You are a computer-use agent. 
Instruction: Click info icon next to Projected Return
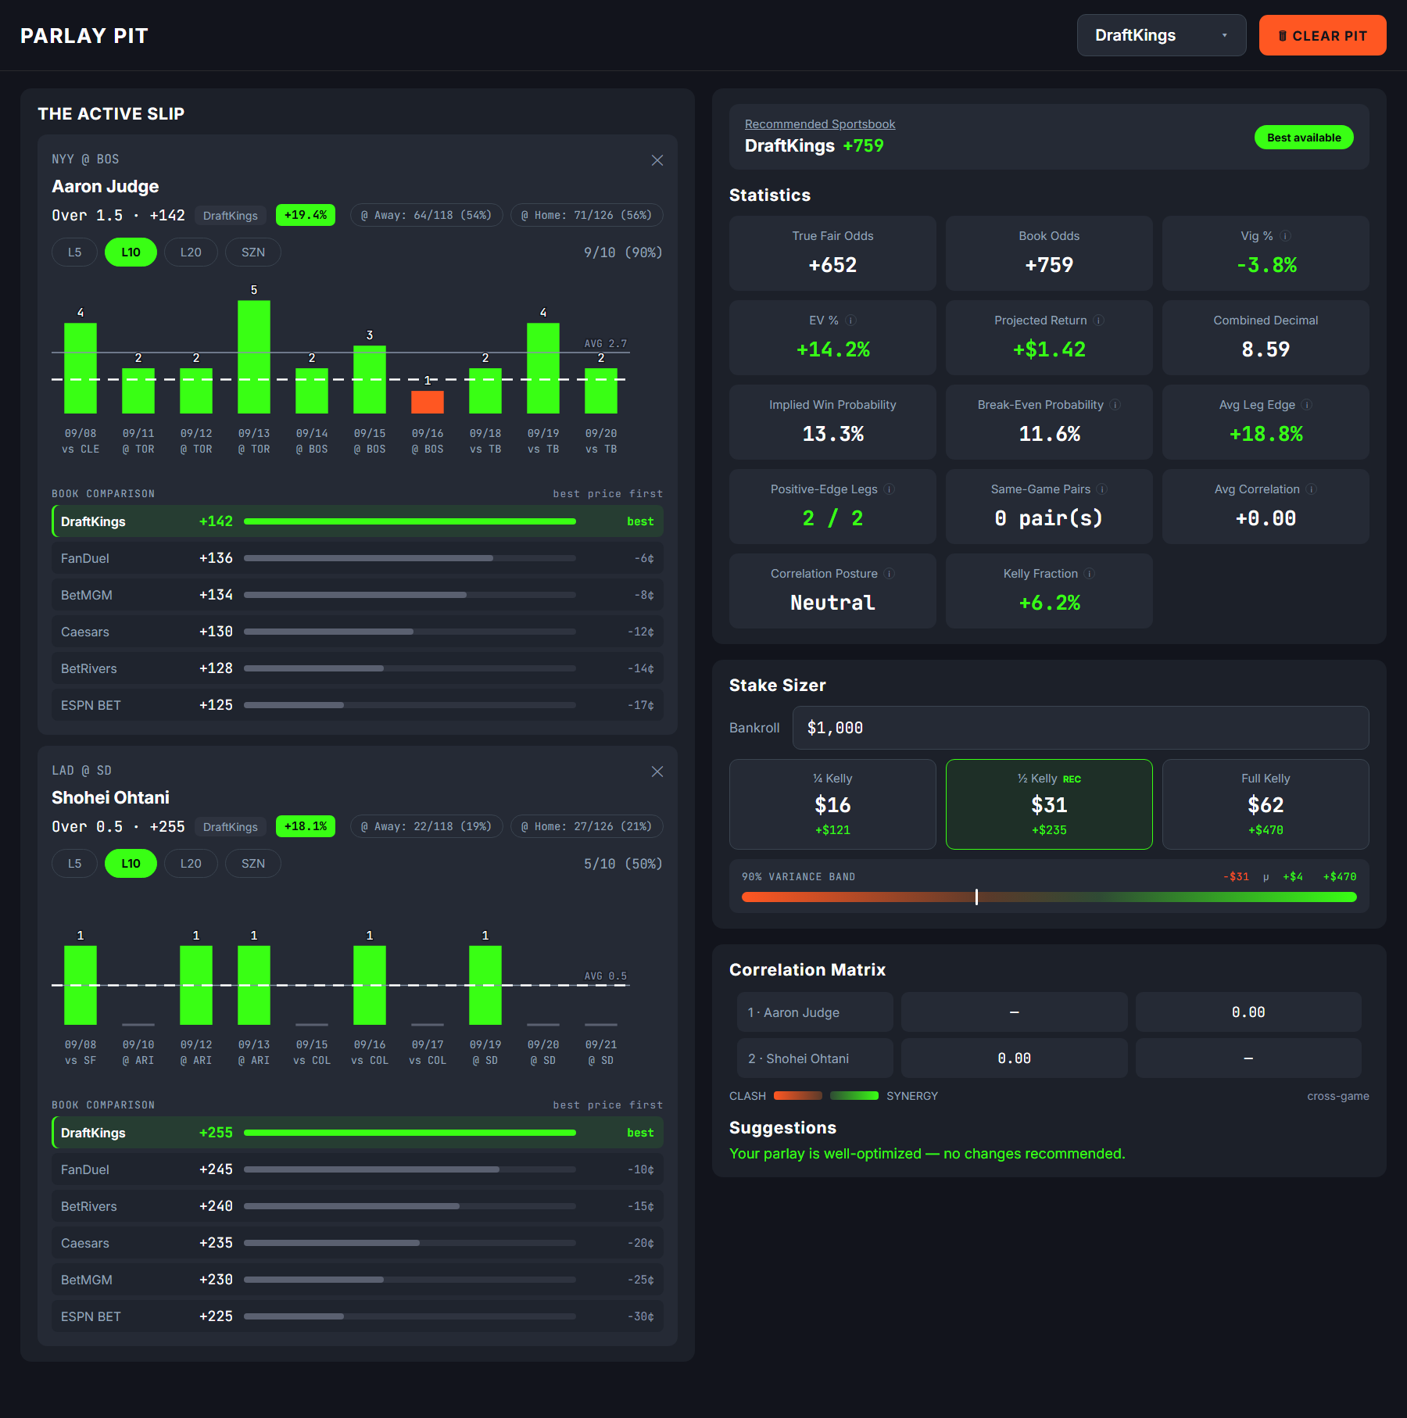1098,320
